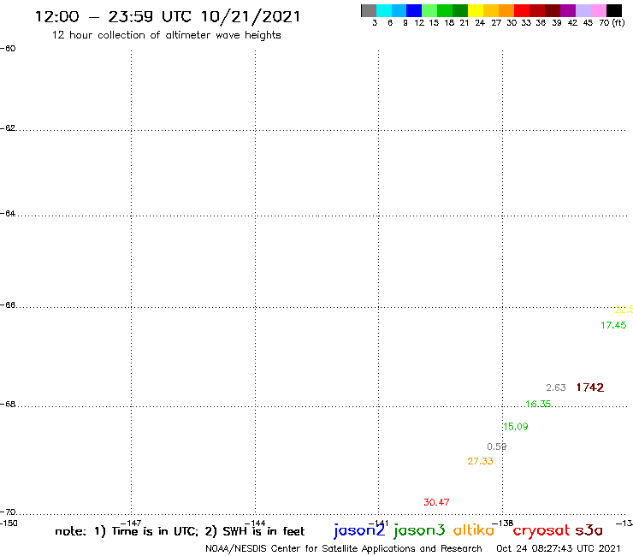Click the -70 latitude axis label

pos(8,512)
